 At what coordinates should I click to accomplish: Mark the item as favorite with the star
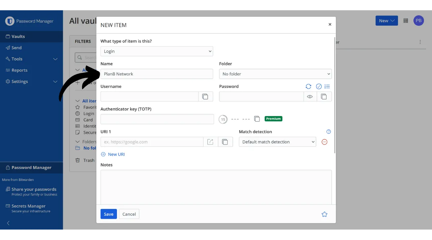pyautogui.click(x=324, y=214)
